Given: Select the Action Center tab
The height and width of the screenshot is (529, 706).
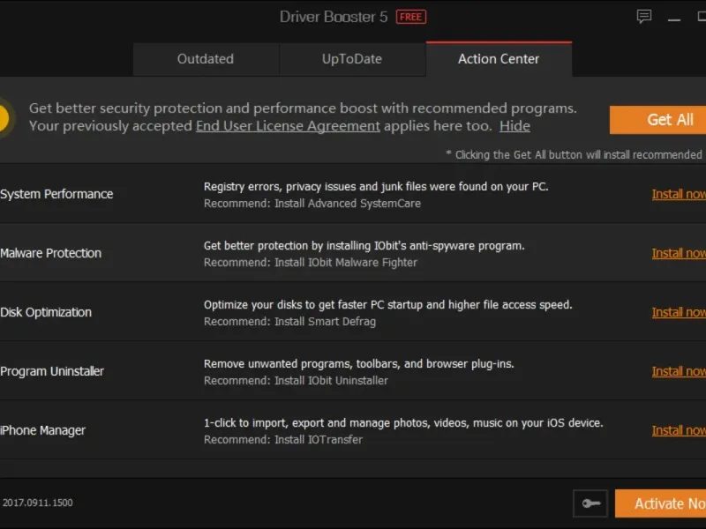Looking at the screenshot, I should (x=499, y=59).
